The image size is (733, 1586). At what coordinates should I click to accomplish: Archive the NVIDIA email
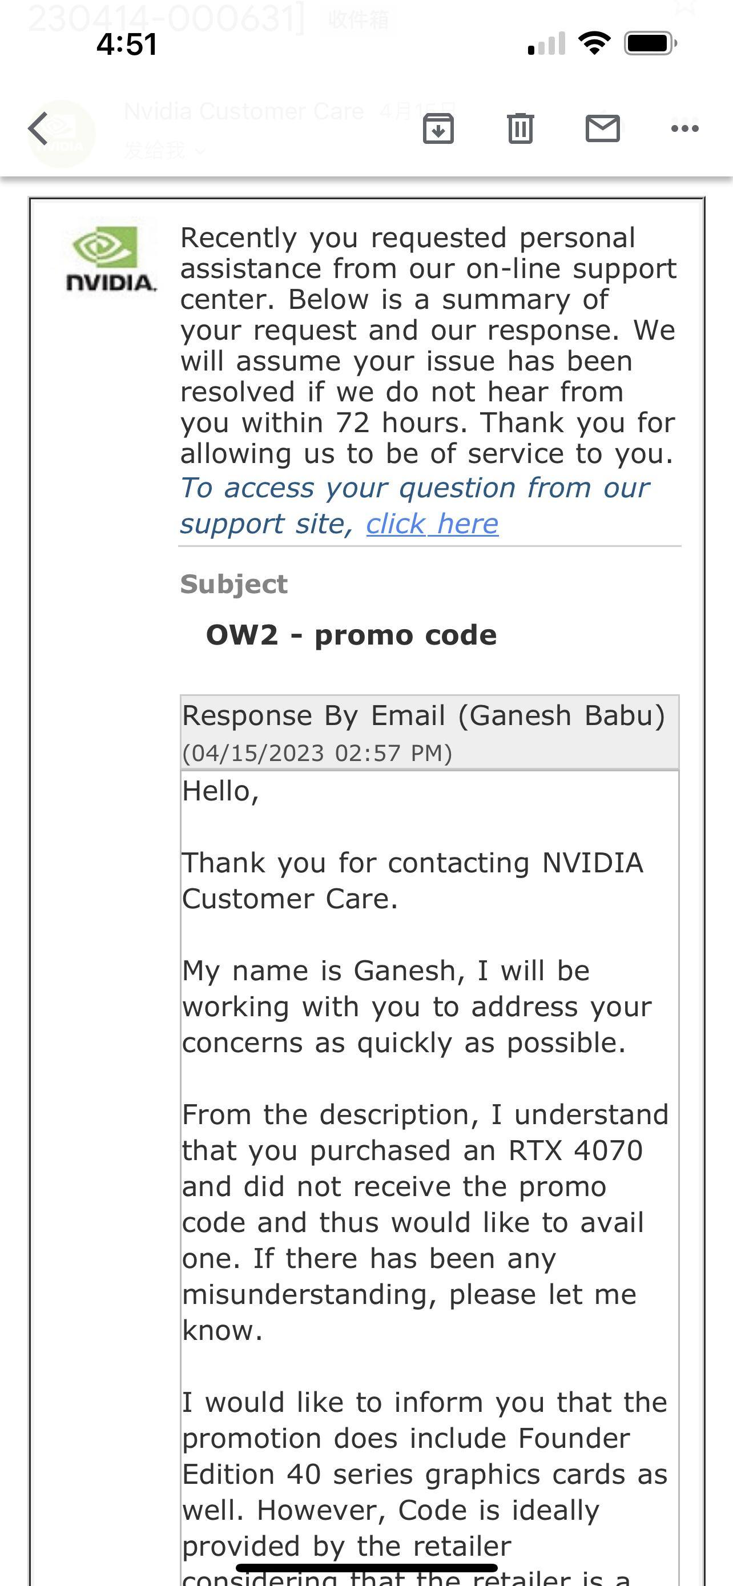(438, 128)
